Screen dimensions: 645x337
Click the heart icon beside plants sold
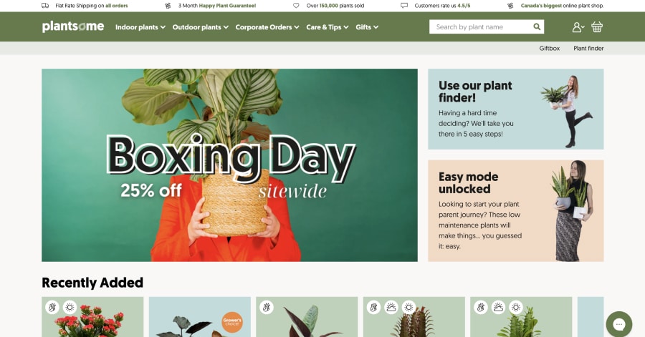296,6
